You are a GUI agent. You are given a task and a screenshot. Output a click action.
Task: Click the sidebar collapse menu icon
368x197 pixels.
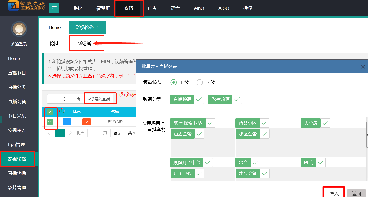(54, 8)
